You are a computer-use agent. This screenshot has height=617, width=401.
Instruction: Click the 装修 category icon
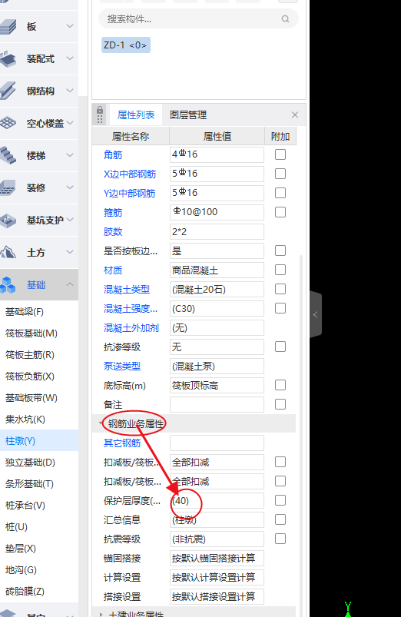(8, 187)
